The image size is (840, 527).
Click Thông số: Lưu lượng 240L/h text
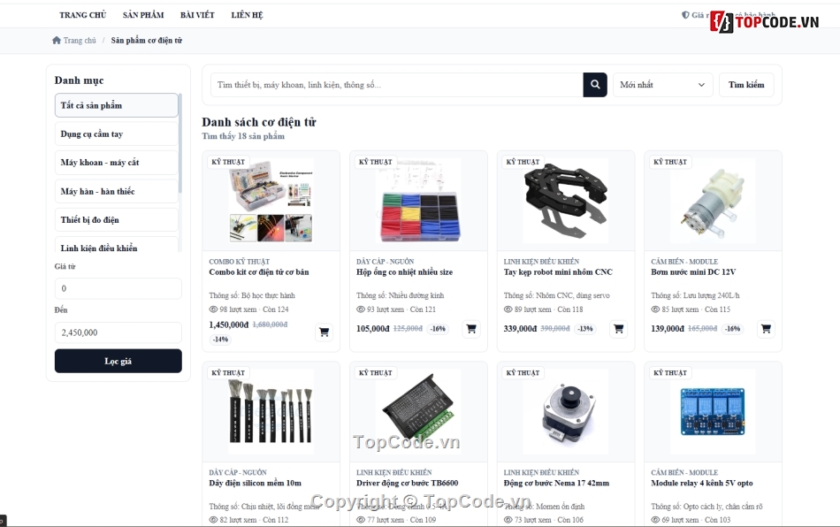(695, 295)
